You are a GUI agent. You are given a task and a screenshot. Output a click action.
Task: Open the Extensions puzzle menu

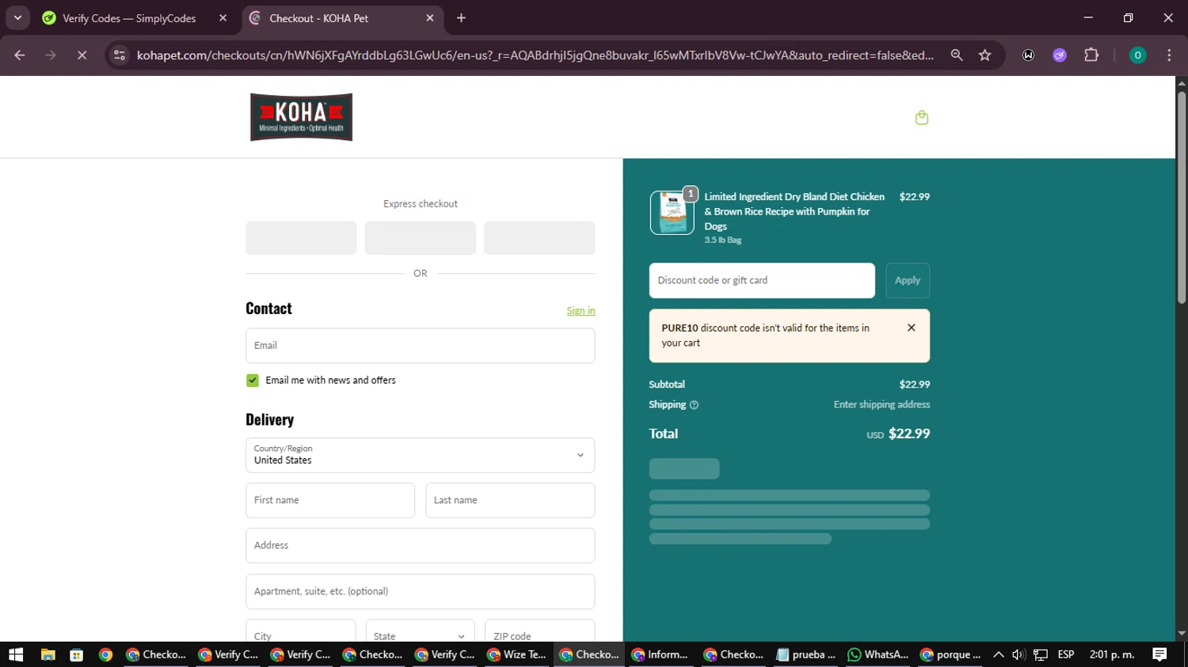1091,55
